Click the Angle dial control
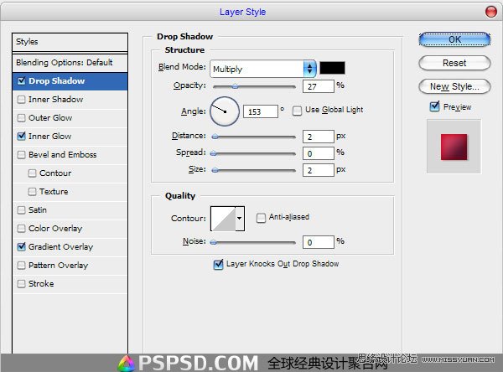 (225, 111)
